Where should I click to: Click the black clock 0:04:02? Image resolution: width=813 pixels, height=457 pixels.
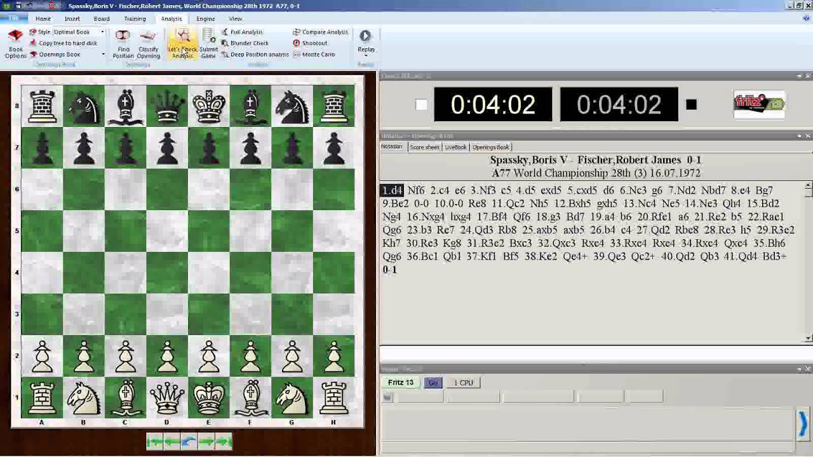(619, 105)
